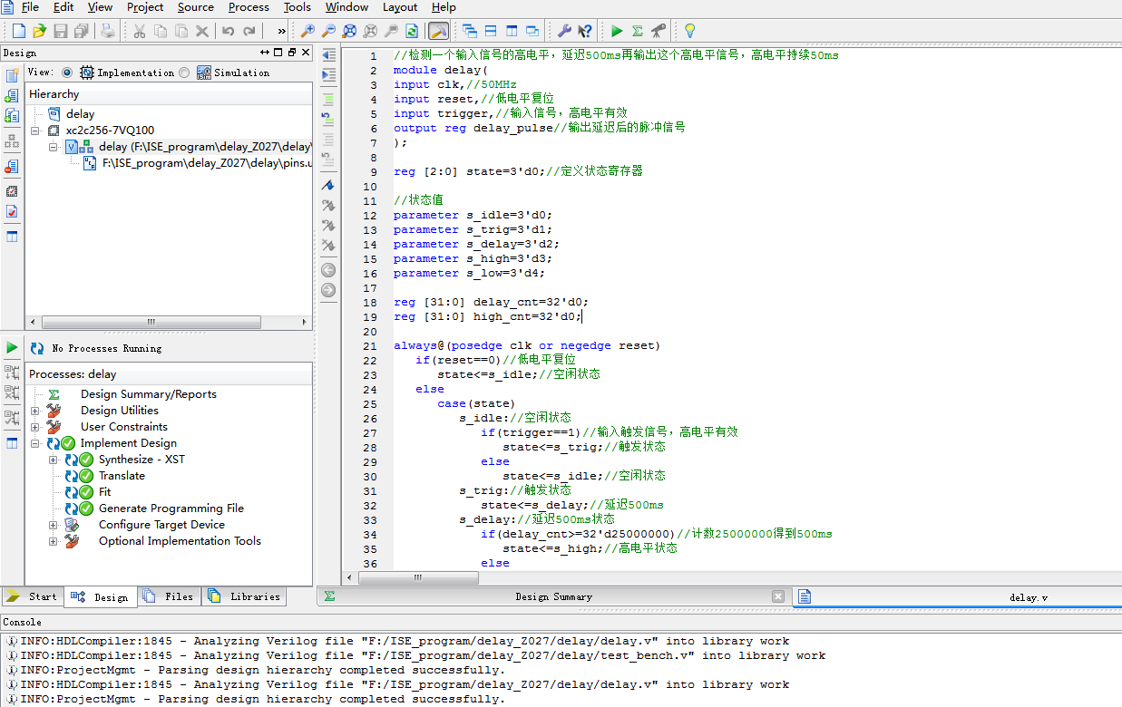Switch to the Files tab

pyautogui.click(x=170, y=596)
